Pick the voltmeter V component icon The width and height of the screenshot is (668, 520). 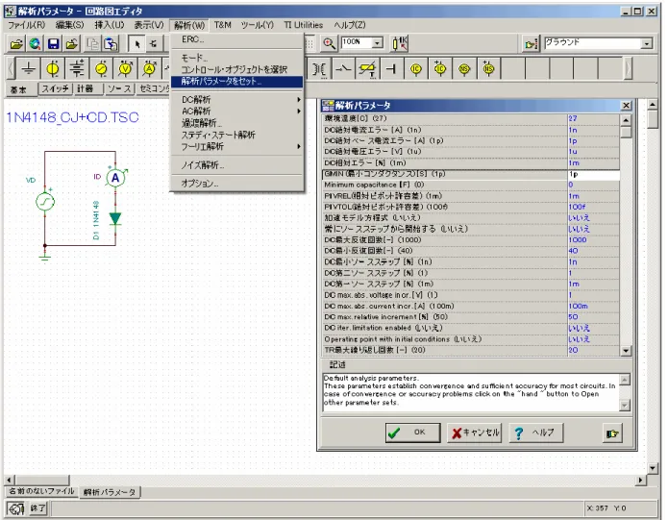[125, 68]
